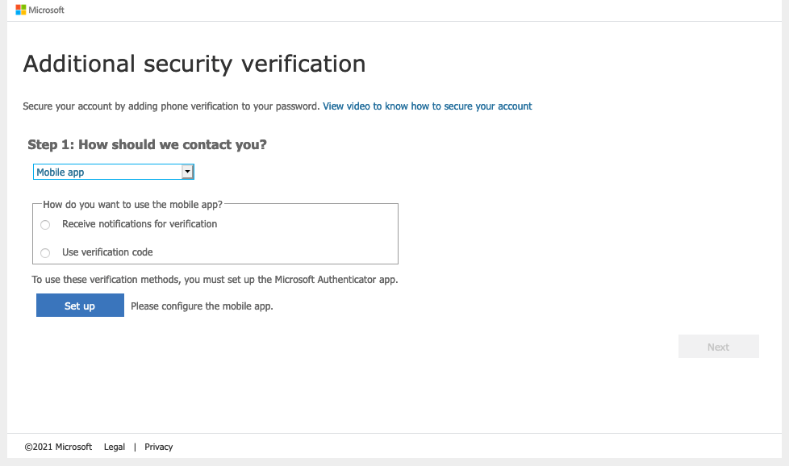Click the 'How do you want to use the mobile app?' legend
Image resolution: width=789 pixels, height=466 pixels.
click(132, 205)
